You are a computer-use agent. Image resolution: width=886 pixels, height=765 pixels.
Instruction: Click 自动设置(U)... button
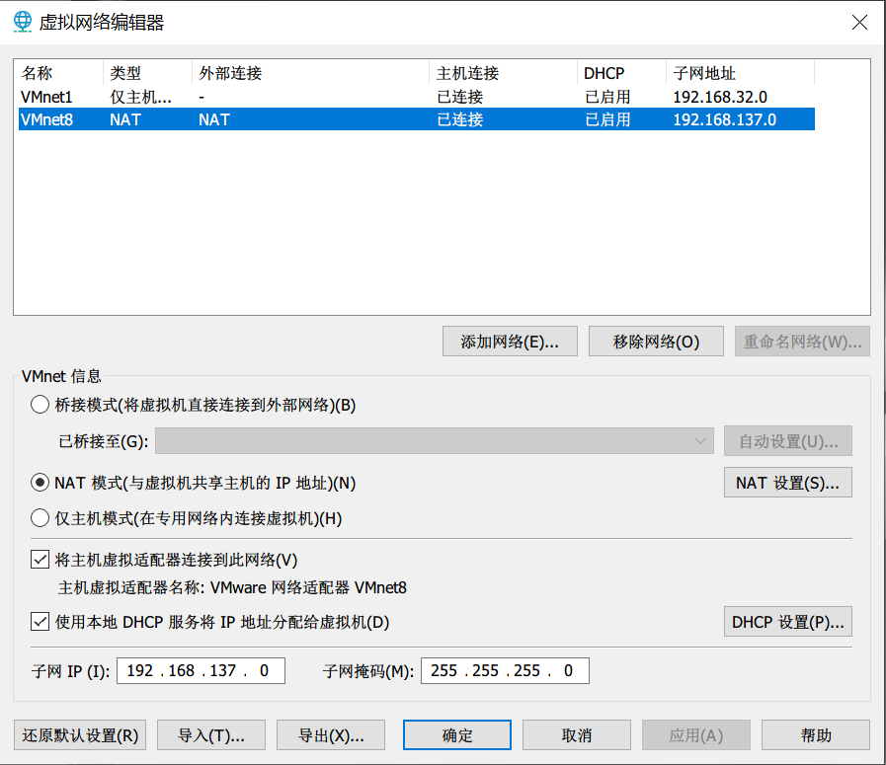[x=787, y=441]
